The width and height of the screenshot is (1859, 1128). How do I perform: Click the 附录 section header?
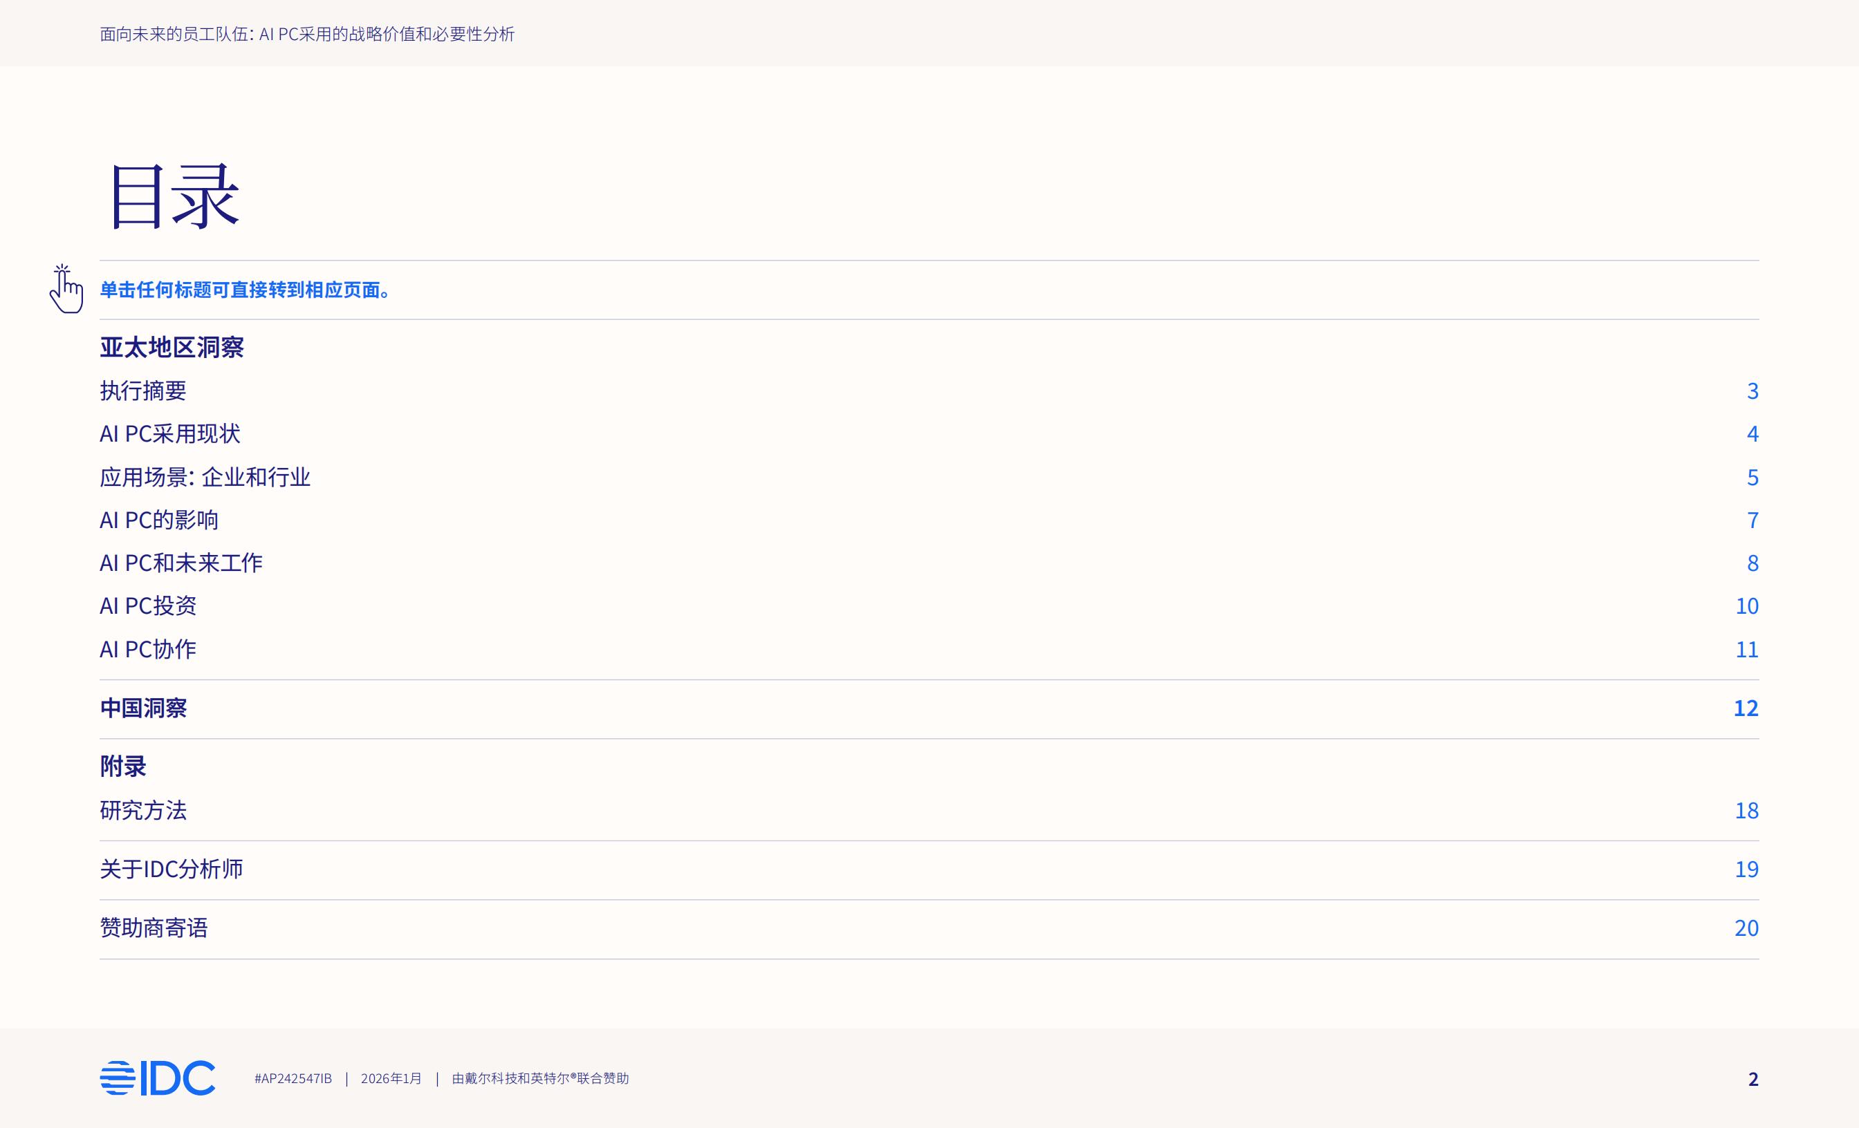[122, 767]
